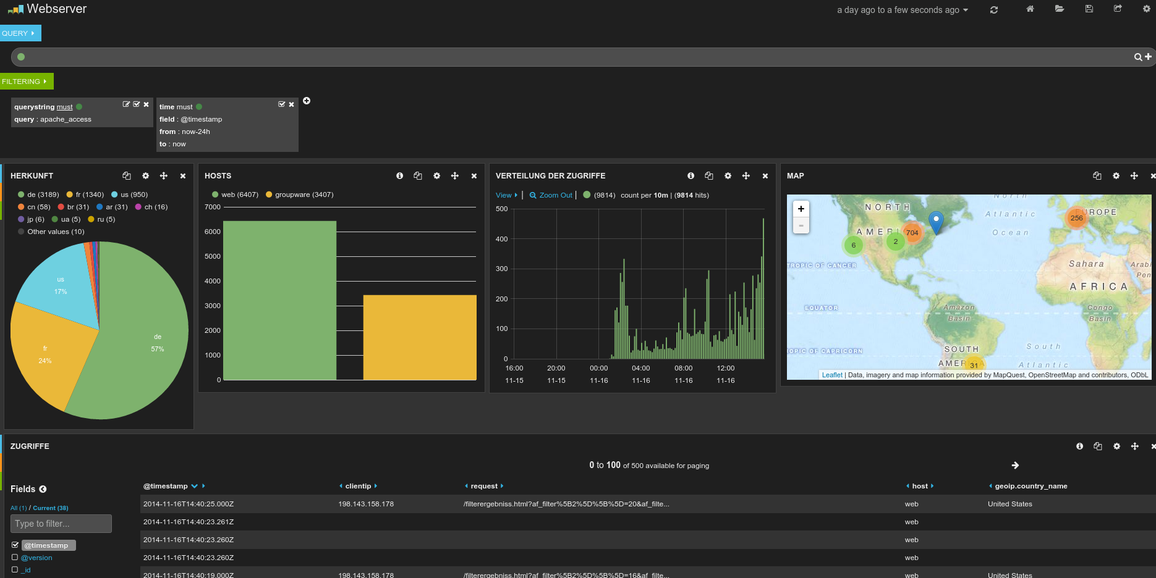This screenshot has width=1156, height=578.
Task: Toggle the querystring filter on or off
Action: (x=137, y=104)
